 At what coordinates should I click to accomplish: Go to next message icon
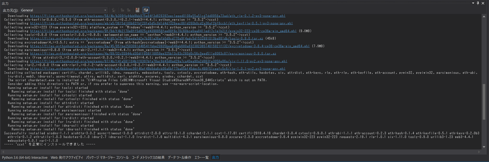pyautogui.click(x=129, y=10)
